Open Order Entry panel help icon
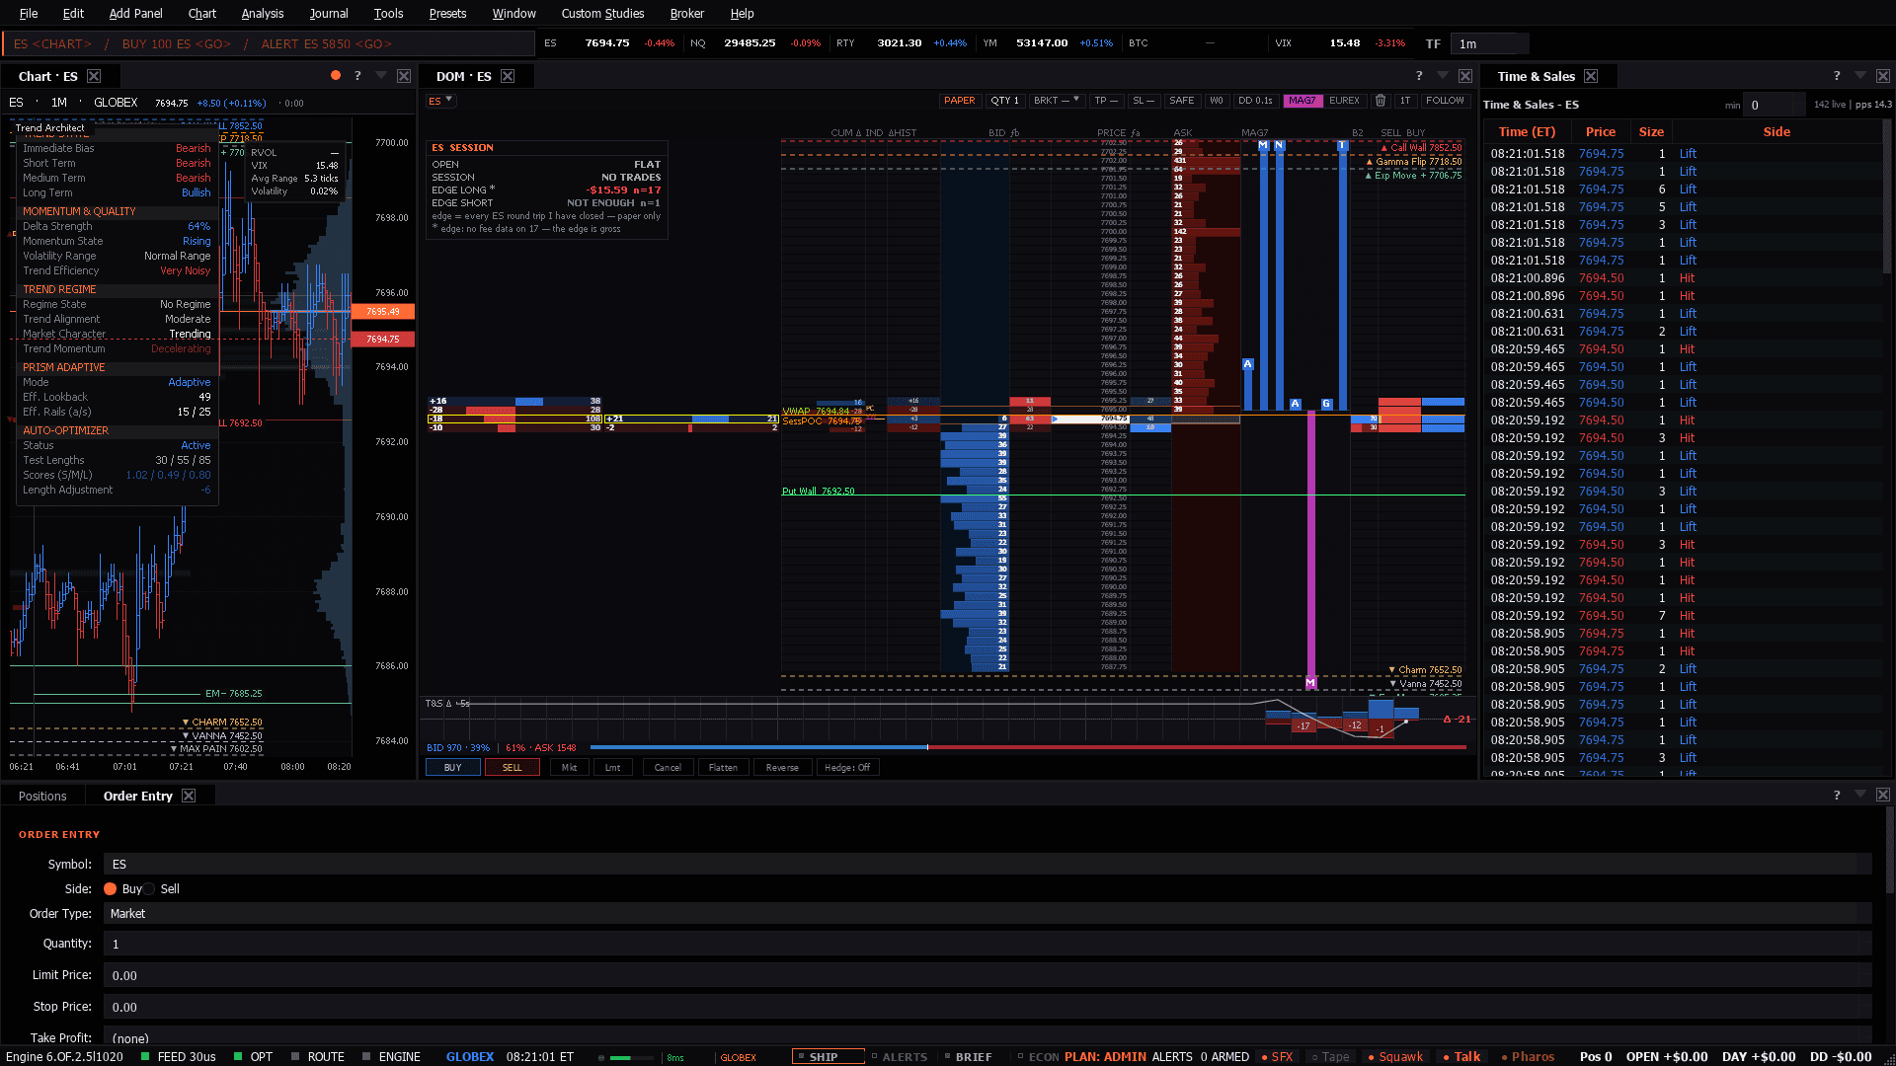1896x1066 pixels. point(1837,795)
